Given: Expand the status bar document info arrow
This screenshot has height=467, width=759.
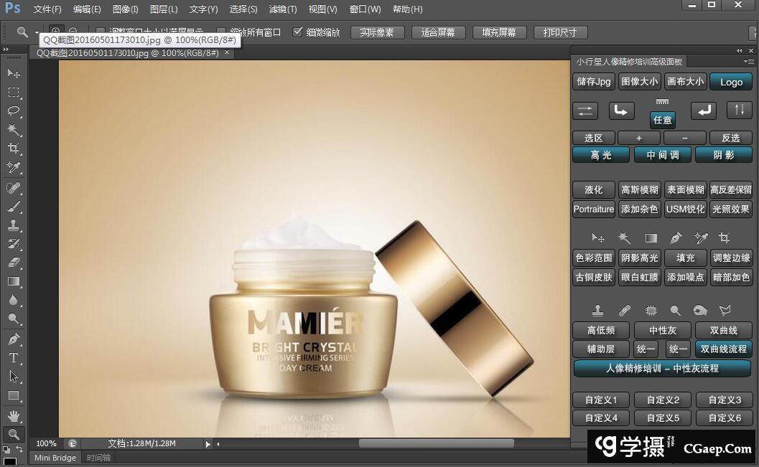Looking at the screenshot, I should pyautogui.click(x=208, y=444).
